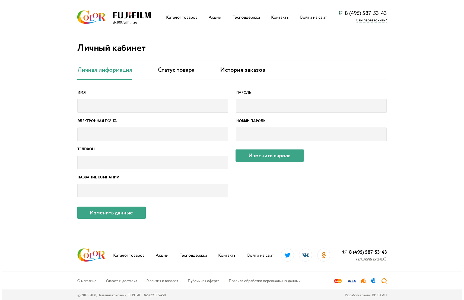Switch to the Статус товара tab
Viewport: 464px width, 300px height.
coord(176,70)
